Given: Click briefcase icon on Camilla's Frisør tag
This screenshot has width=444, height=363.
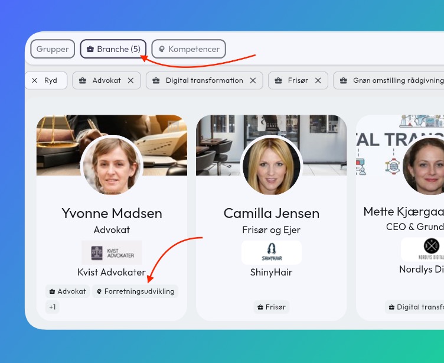Looking at the screenshot, I should [x=260, y=307].
